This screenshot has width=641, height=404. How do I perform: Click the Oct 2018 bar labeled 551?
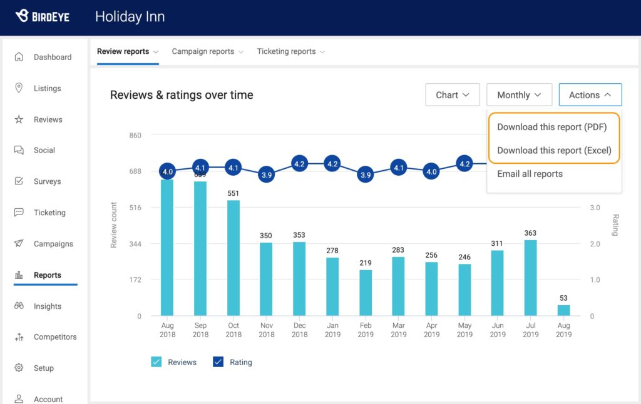(x=233, y=258)
